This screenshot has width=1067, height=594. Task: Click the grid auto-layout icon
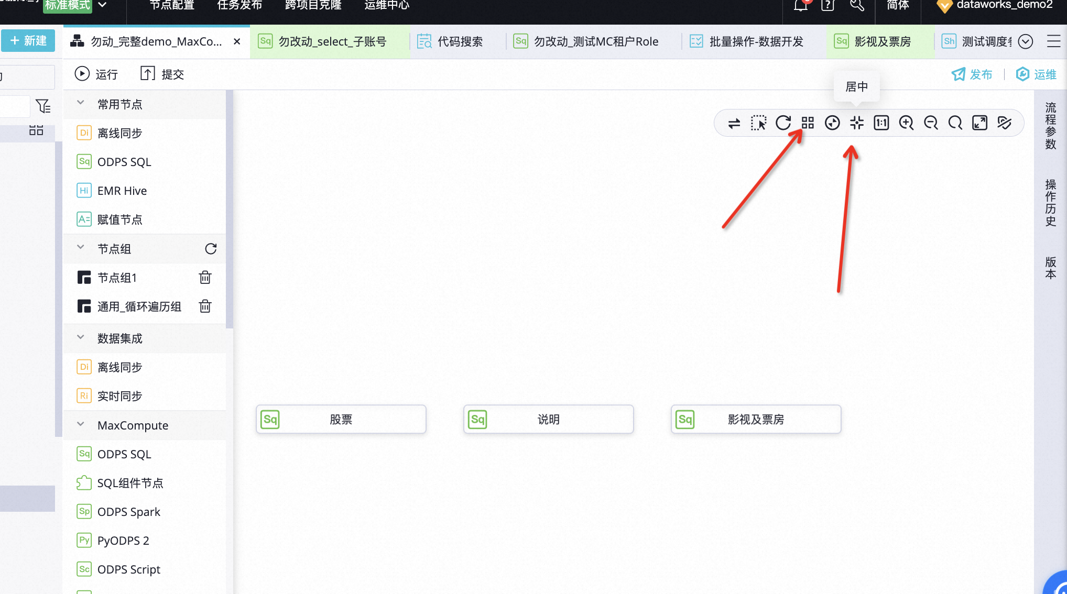[x=808, y=123]
